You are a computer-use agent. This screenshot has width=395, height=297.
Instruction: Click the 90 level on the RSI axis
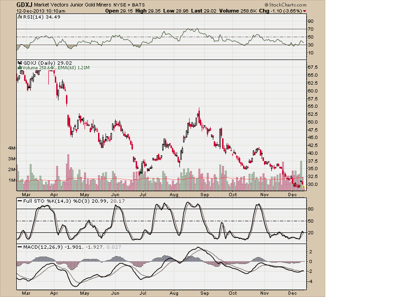[310, 21]
